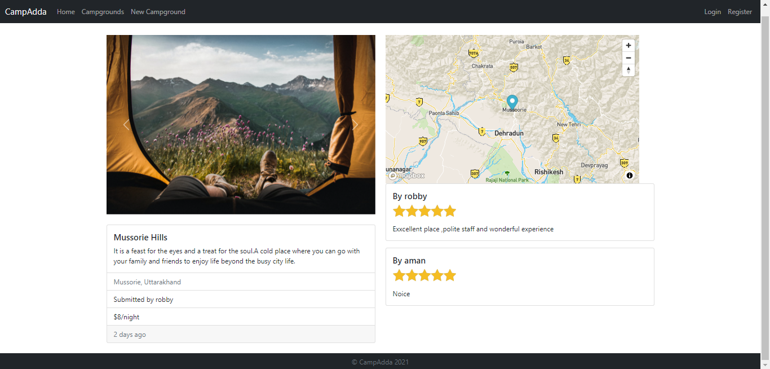Click aman's five-star rating
This screenshot has height=369, width=770.
tap(424, 276)
